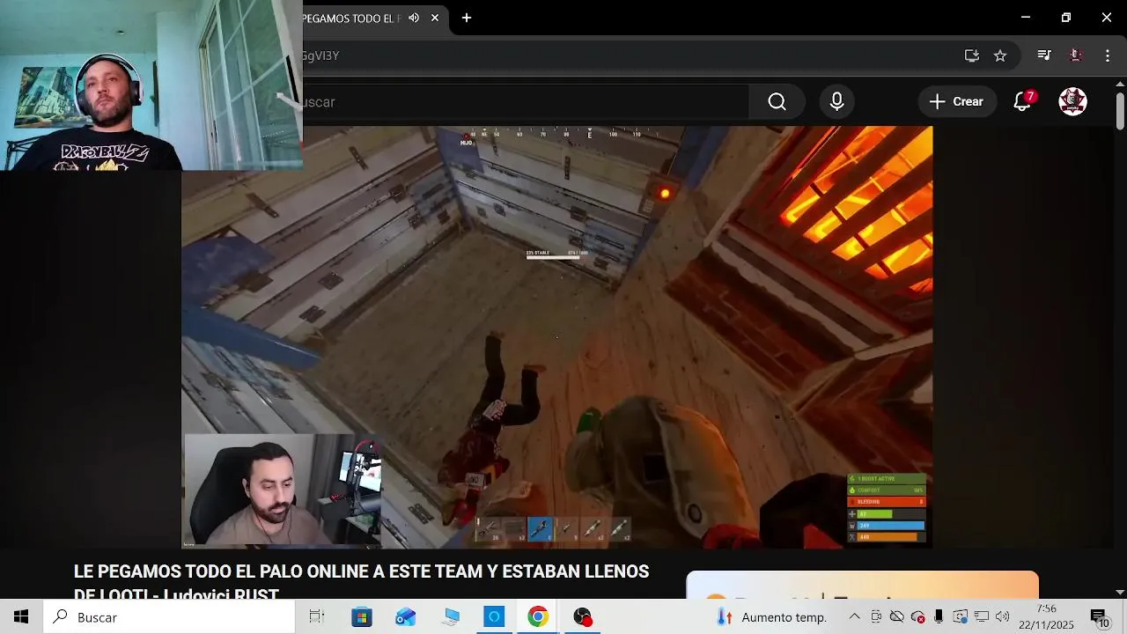Start voice search with the microphone
This screenshot has height=634, width=1127.
point(837,101)
